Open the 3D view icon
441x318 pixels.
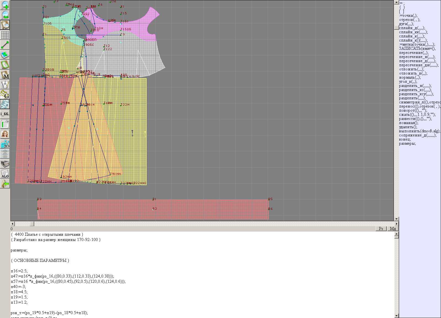point(5,144)
